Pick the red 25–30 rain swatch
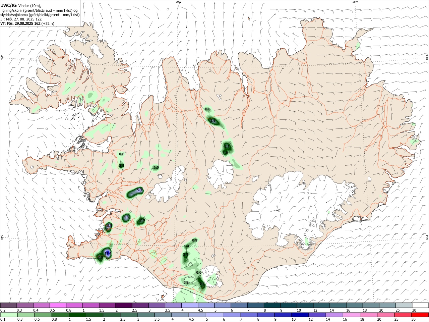This screenshot has height=322, width=429. (403, 315)
